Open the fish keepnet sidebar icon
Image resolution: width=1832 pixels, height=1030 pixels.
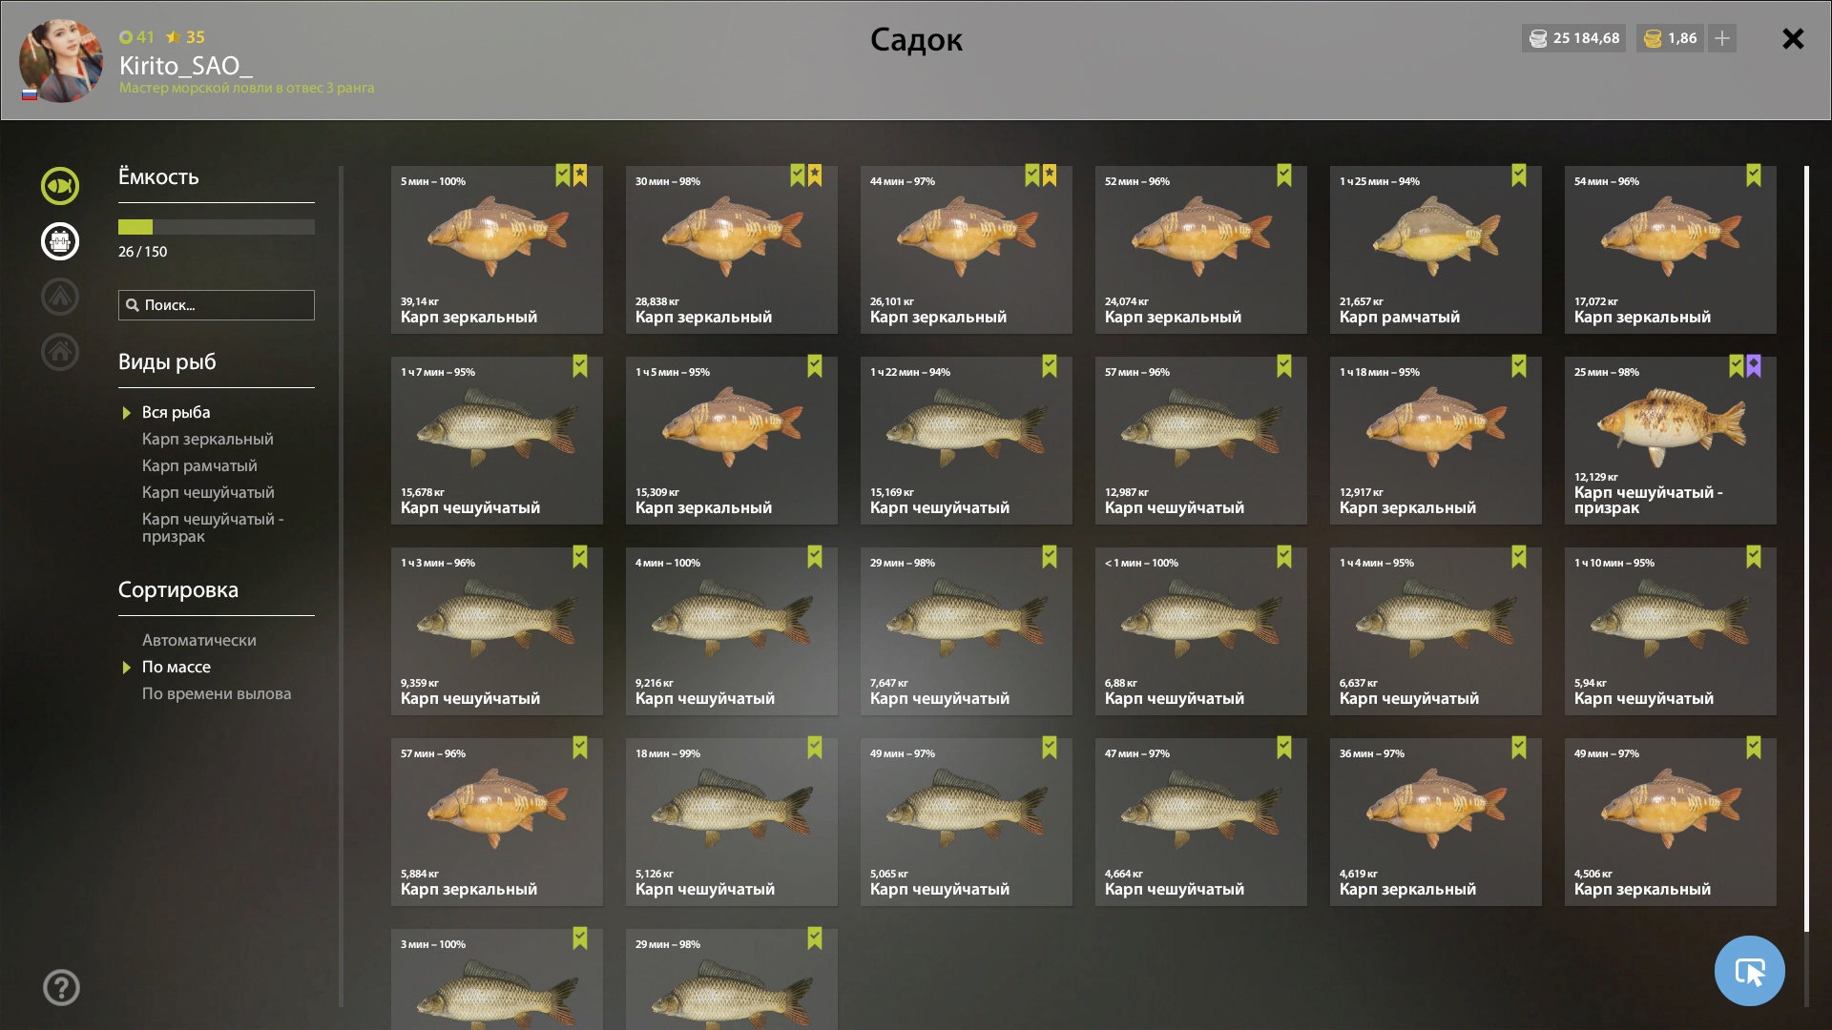pyautogui.click(x=60, y=186)
